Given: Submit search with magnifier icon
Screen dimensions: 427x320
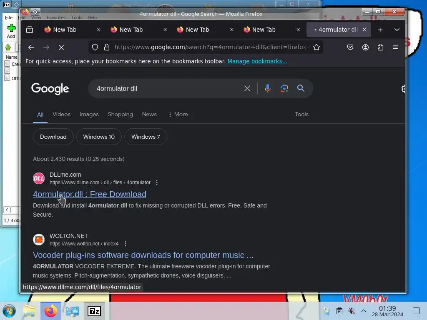Looking at the screenshot, I should tap(301, 88).
